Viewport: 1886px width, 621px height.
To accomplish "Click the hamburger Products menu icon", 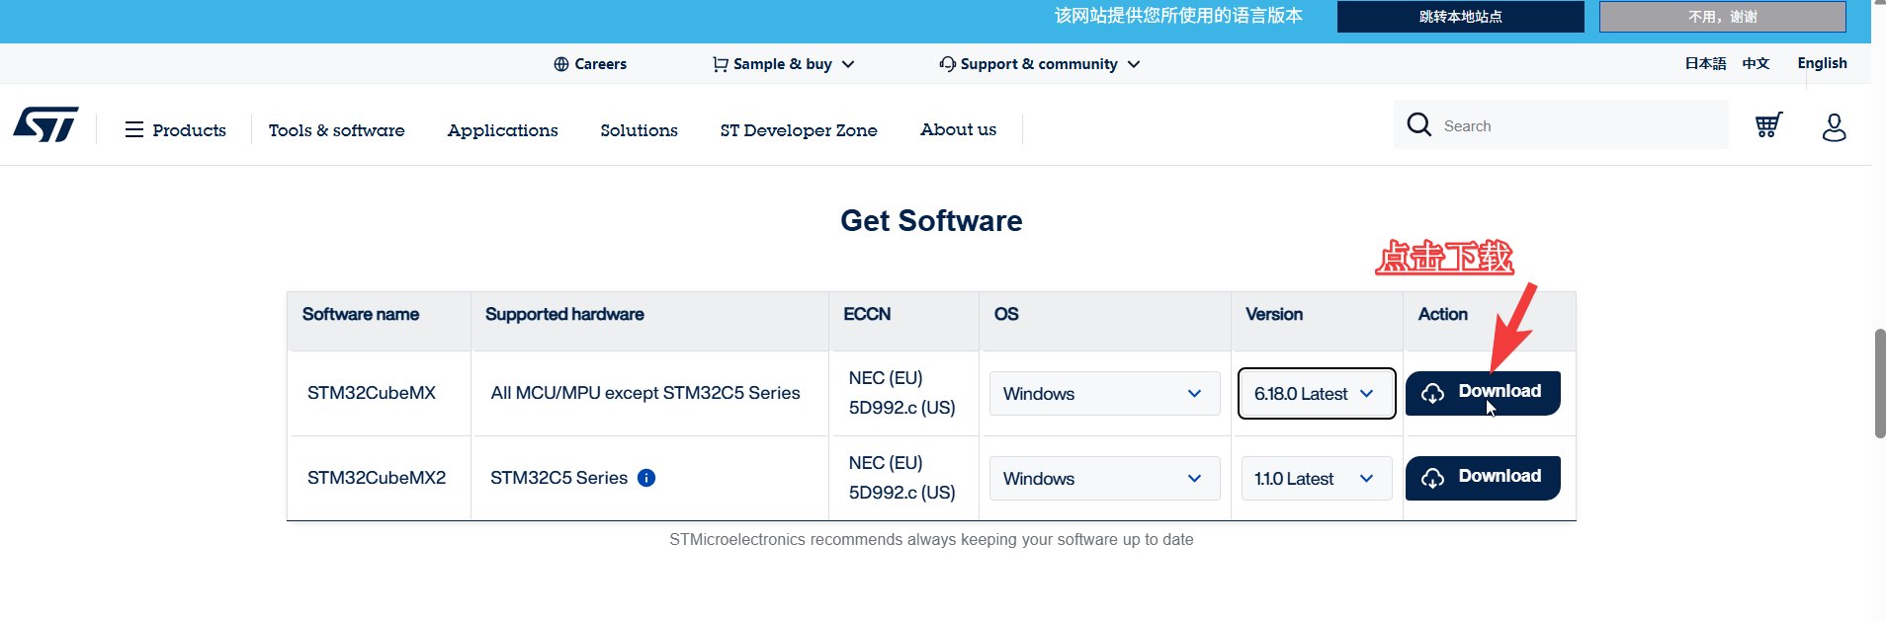I will [134, 129].
